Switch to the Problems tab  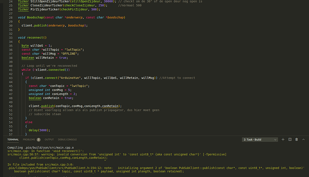coord(29,139)
